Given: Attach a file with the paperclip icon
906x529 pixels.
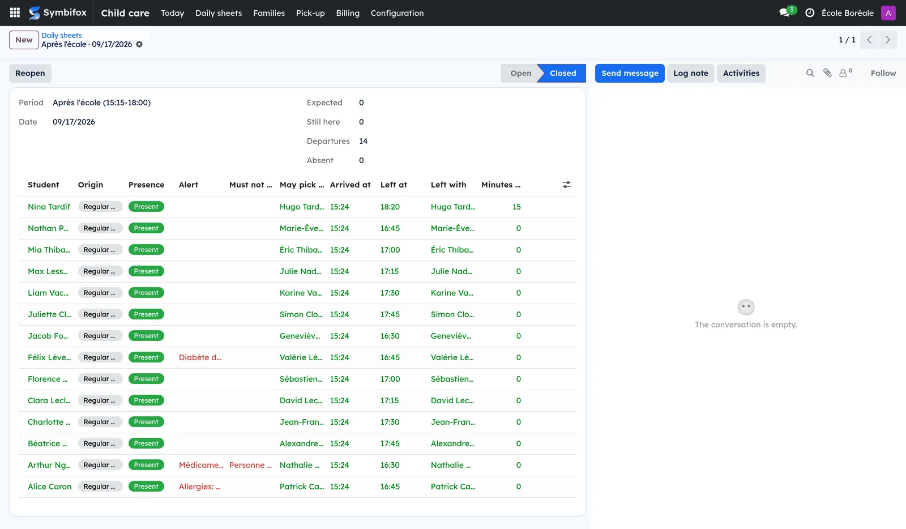Looking at the screenshot, I should [827, 73].
